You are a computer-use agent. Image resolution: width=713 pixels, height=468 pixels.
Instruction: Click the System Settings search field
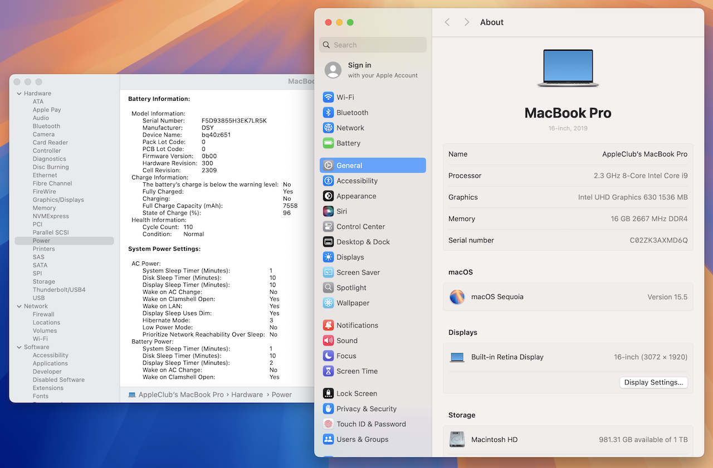(373, 45)
